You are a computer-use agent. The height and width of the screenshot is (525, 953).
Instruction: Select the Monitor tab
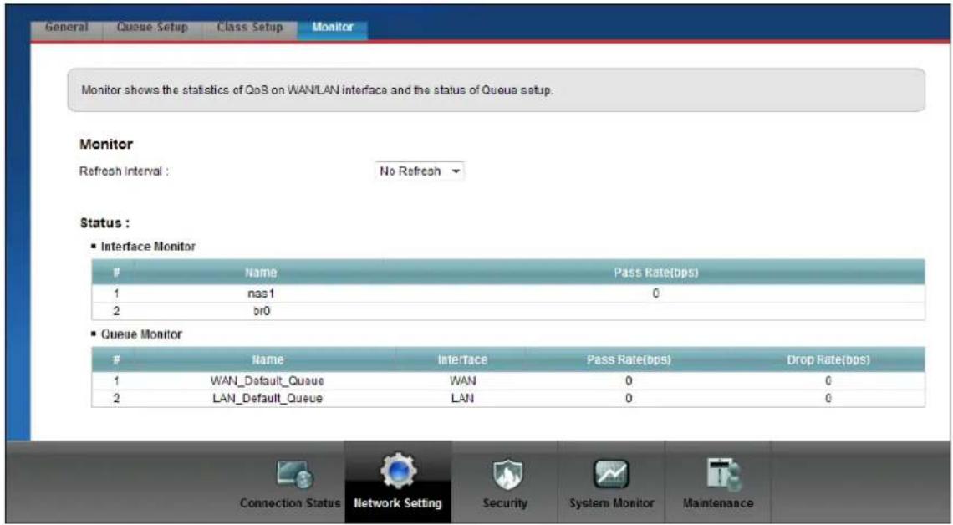coord(333,28)
